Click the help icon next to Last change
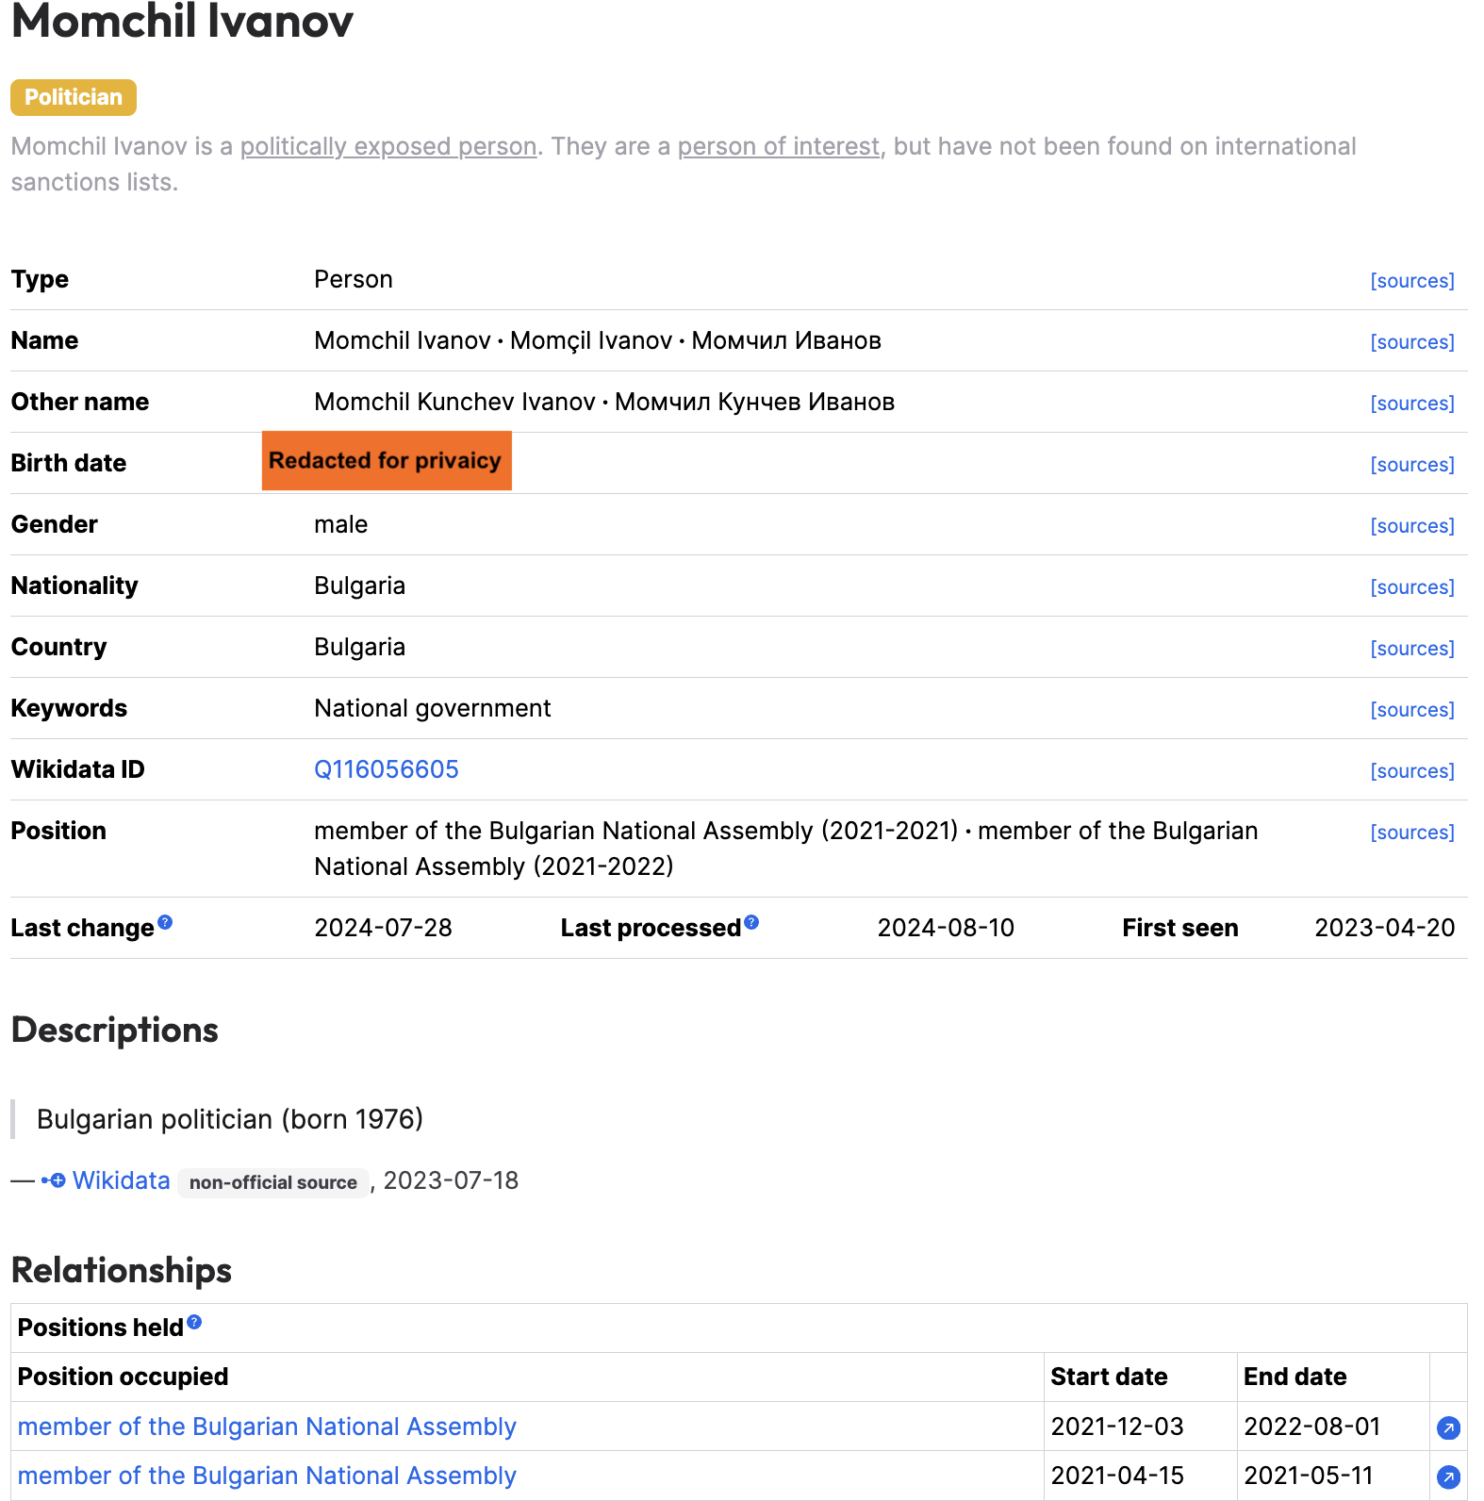This screenshot has width=1484, height=1501. coord(165,922)
